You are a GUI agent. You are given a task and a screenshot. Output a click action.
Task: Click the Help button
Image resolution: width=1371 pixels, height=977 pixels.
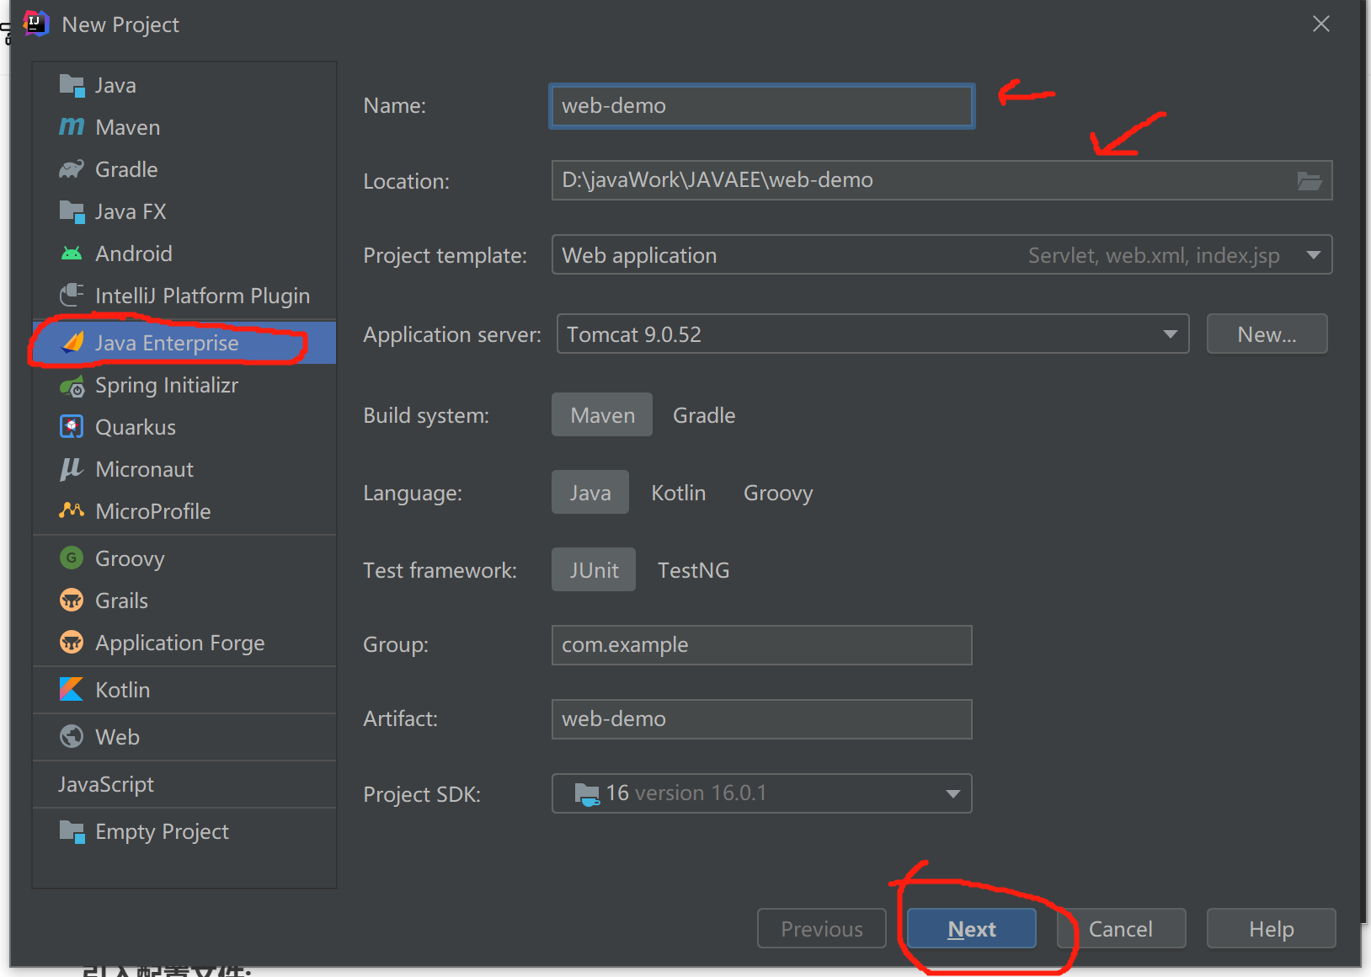coord(1272,928)
